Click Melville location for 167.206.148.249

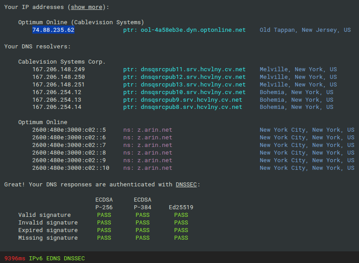coord(298,69)
